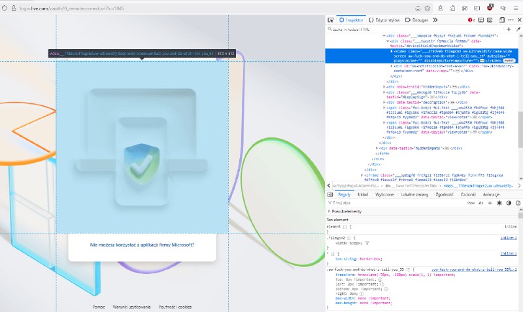523x312 pixels.
Task: Click the event badge on the video node
Action: [509, 61]
